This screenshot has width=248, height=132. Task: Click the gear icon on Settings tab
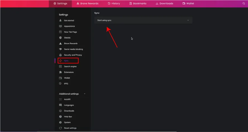(x=55, y=3)
